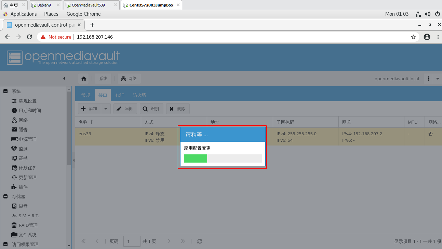Go to next page in pager
The height and width of the screenshot is (249, 442).
point(169,241)
